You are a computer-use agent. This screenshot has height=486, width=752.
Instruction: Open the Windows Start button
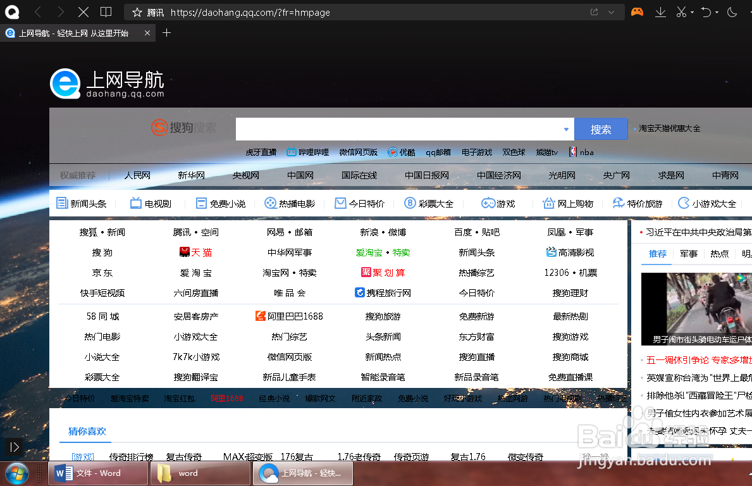click(x=17, y=474)
